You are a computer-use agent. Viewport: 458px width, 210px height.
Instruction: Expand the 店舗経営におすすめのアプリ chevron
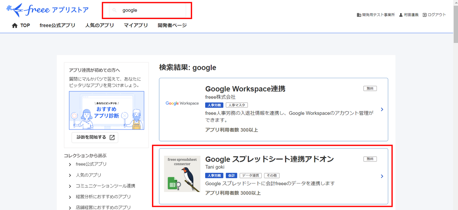[x=70, y=208]
